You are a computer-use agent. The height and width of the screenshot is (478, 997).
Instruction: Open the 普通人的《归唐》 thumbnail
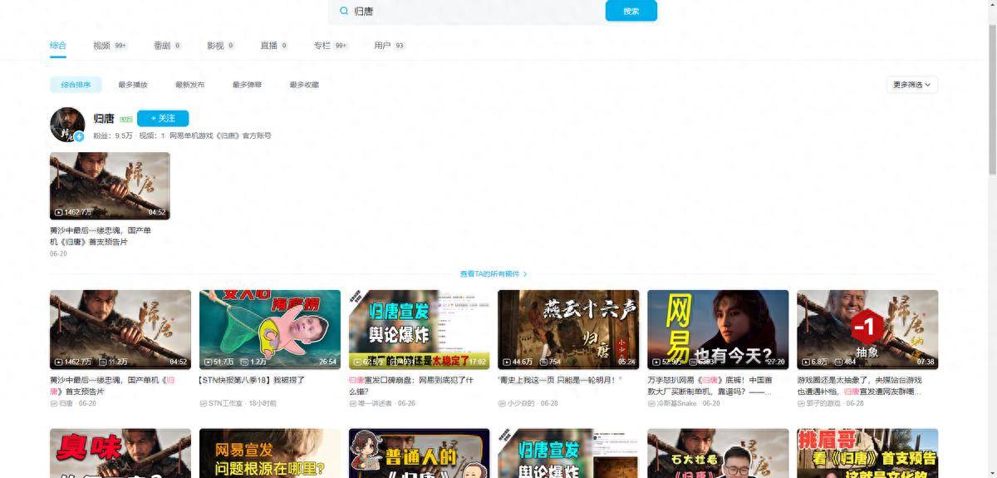(x=420, y=453)
